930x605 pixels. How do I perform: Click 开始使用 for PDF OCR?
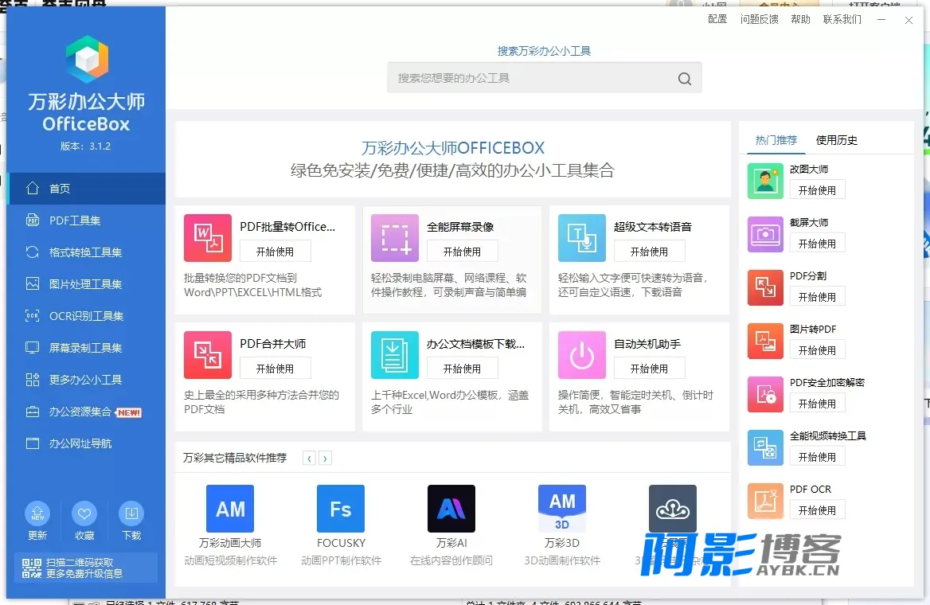click(817, 510)
